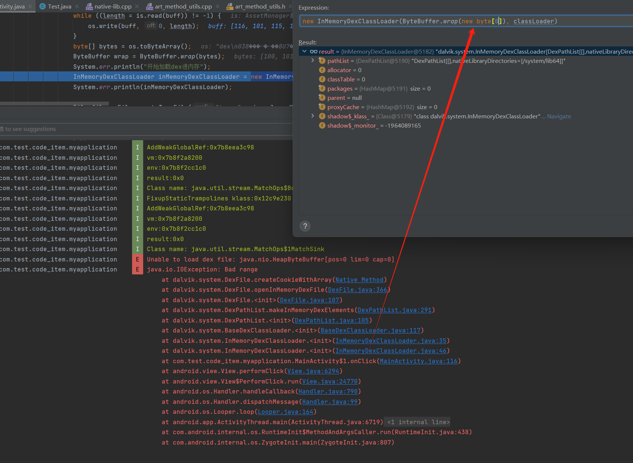Close the native-lib.cpp editor tab
The height and width of the screenshot is (463, 633).
tap(137, 6)
